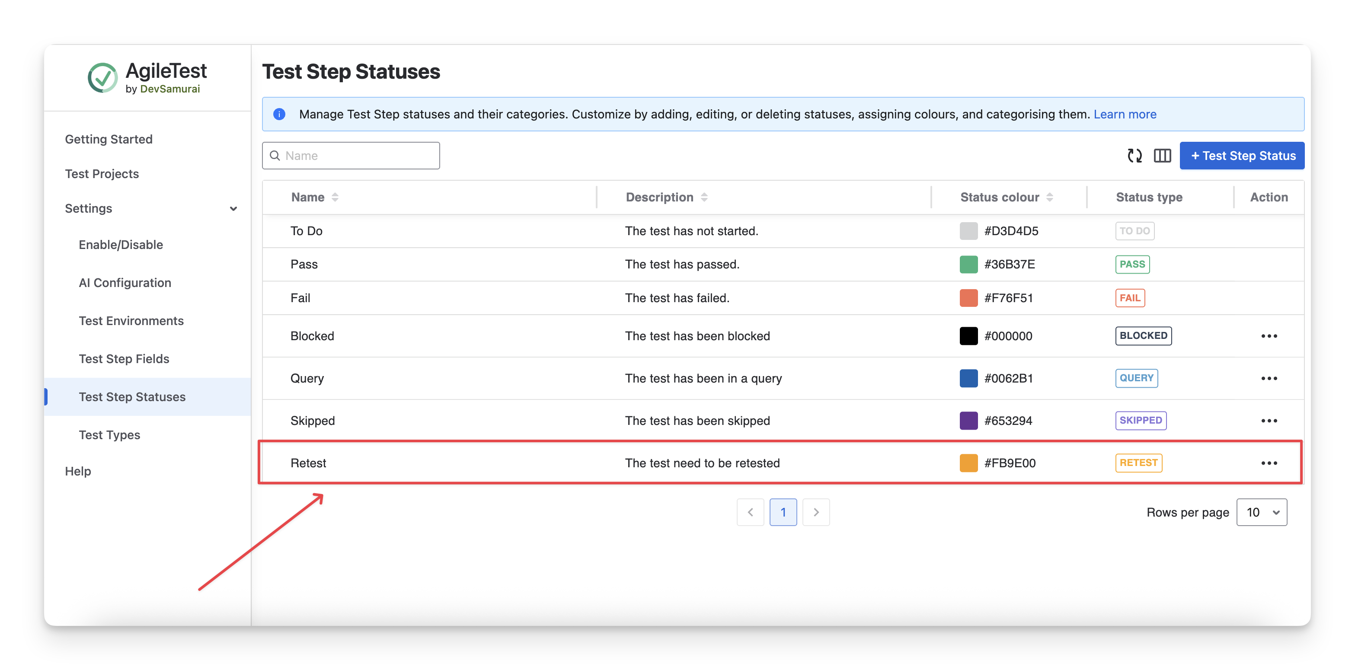Collapse the Settings sidebar section
This screenshot has height=670, width=1355.
click(233, 209)
